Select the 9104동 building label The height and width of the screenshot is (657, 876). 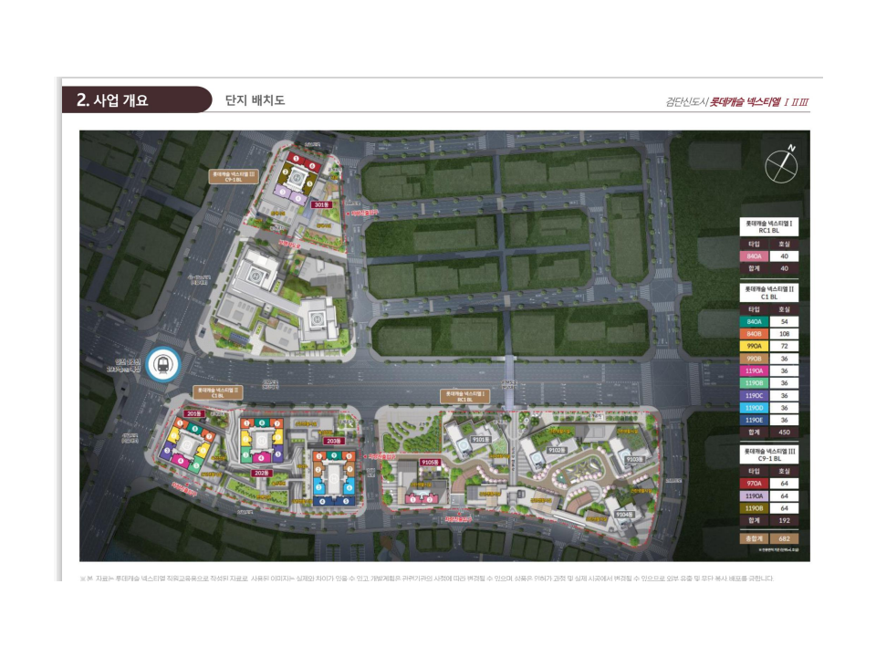coord(624,515)
